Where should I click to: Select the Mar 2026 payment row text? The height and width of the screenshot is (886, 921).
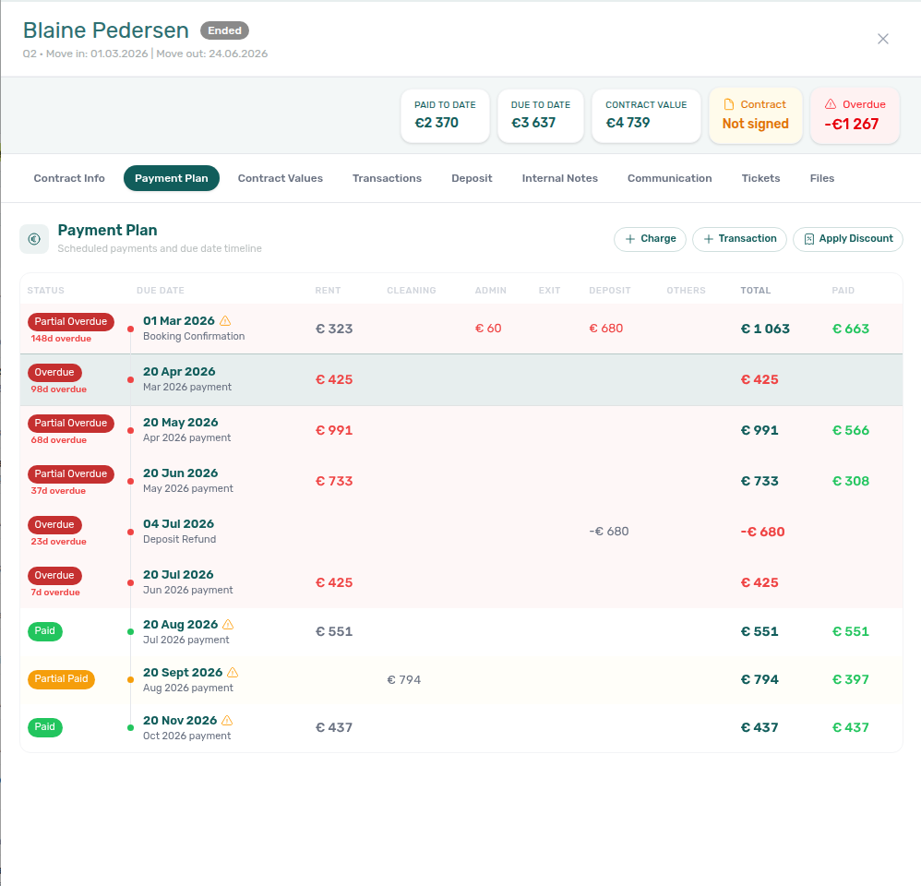click(x=187, y=388)
